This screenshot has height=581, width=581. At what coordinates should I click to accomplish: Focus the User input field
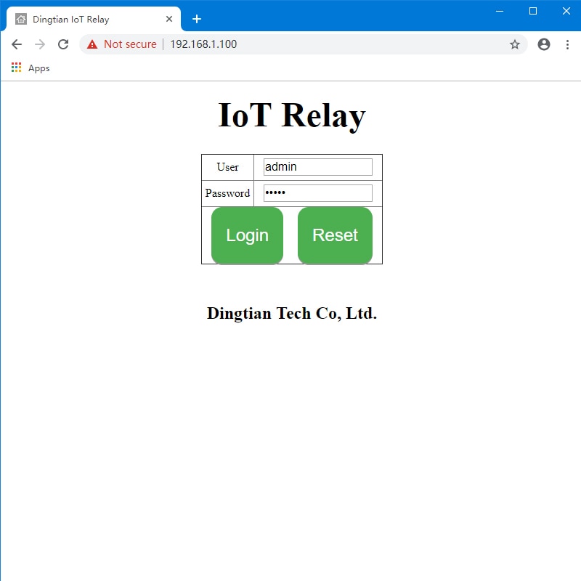(318, 167)
